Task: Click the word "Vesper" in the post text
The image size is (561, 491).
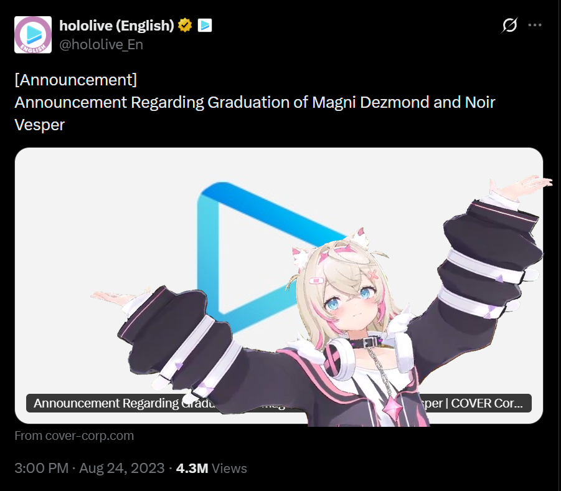Action: click(x=40, y=125)
